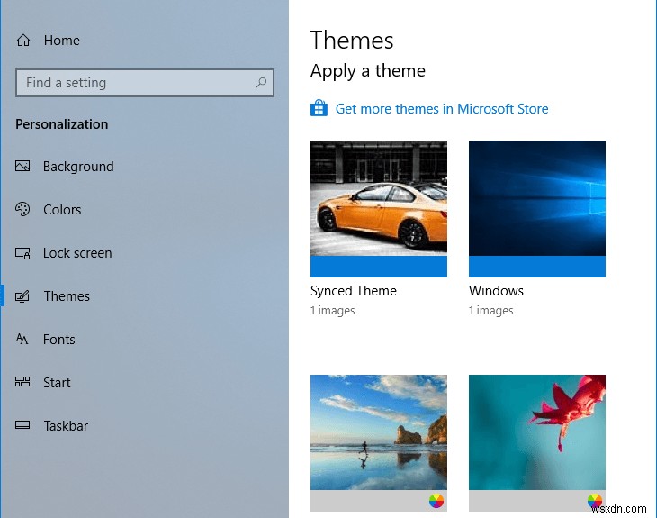Apply the Synced Theme orange car thumbnail
Viewport: 657px width, 518px height.
[x=379, y=198]
